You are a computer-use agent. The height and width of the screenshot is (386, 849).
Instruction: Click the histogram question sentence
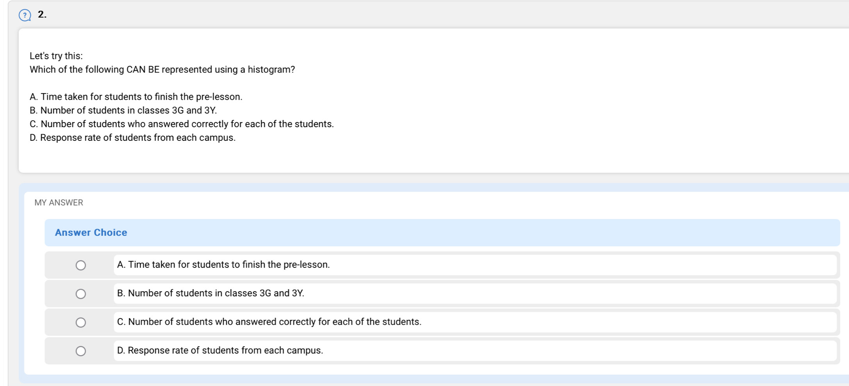162,69
